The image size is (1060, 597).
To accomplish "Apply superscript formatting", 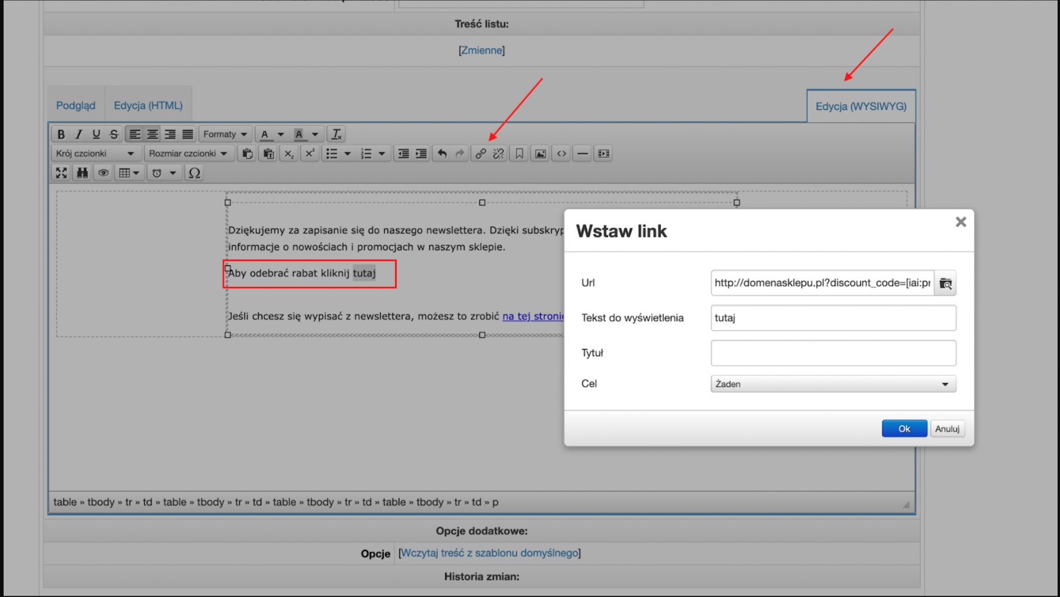I will (x=310, y=154).
